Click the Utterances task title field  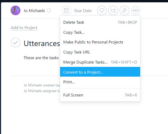pos(42,43)
